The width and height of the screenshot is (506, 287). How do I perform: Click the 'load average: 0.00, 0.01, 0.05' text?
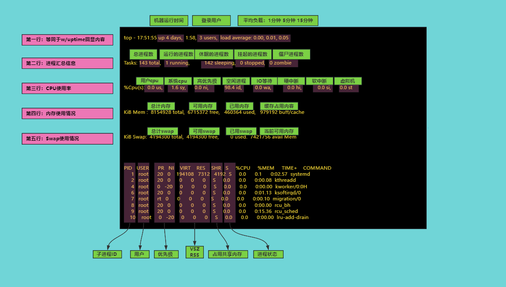(x=255, y=38)
